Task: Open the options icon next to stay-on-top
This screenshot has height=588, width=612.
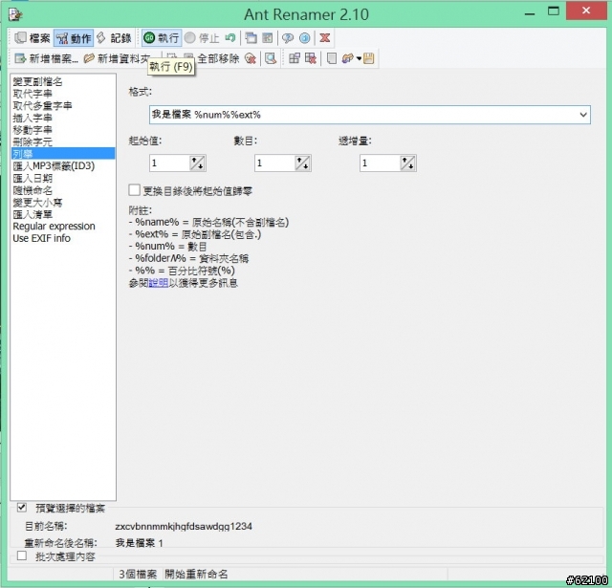Action: (x=268, y=38)
